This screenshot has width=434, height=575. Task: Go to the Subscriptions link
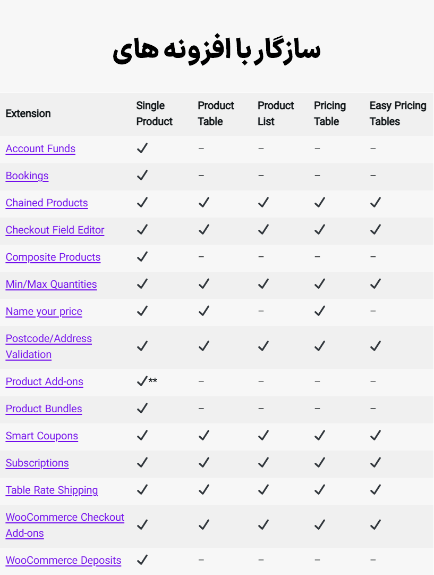(x=37, y=463)
